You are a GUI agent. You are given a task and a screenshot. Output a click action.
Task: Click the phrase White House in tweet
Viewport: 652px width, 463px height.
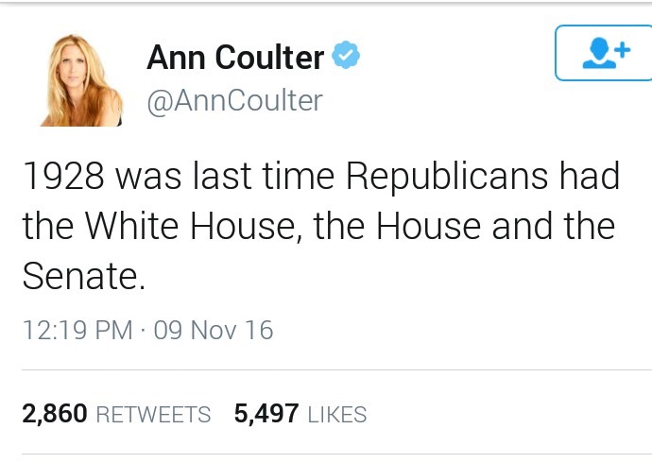tap(190, 226)
